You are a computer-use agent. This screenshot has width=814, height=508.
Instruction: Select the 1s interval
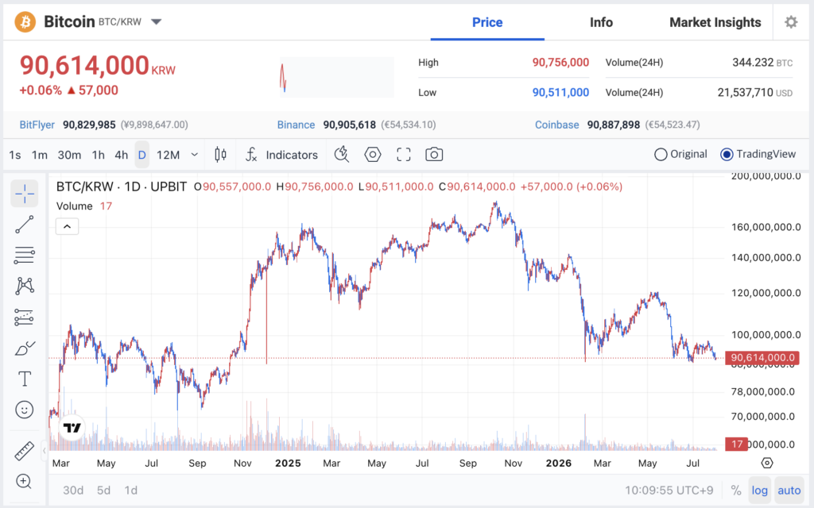(15, 155)
